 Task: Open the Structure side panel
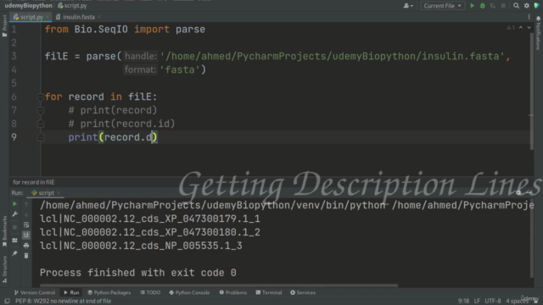pos(4,269)
